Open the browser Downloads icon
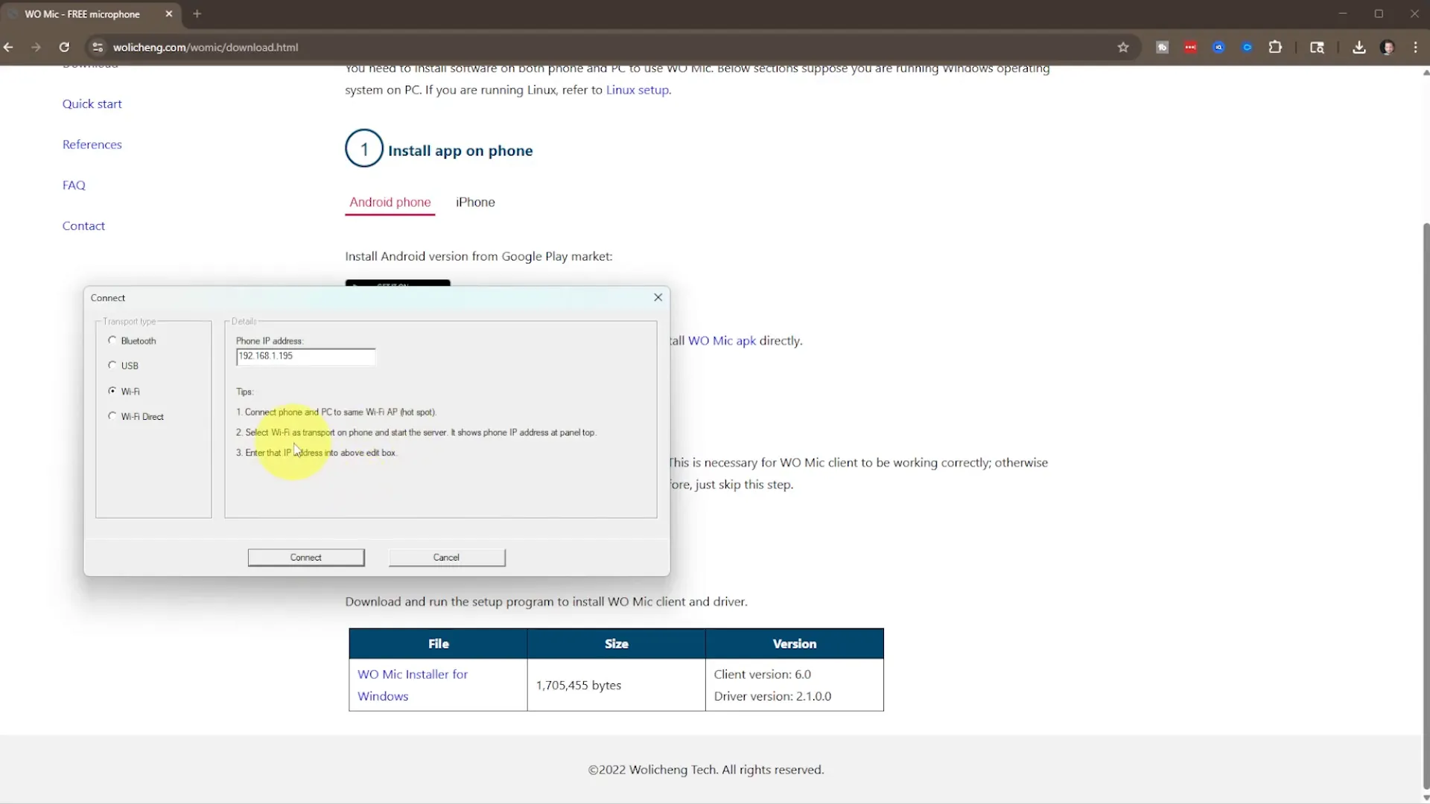 coord(1359,47)
